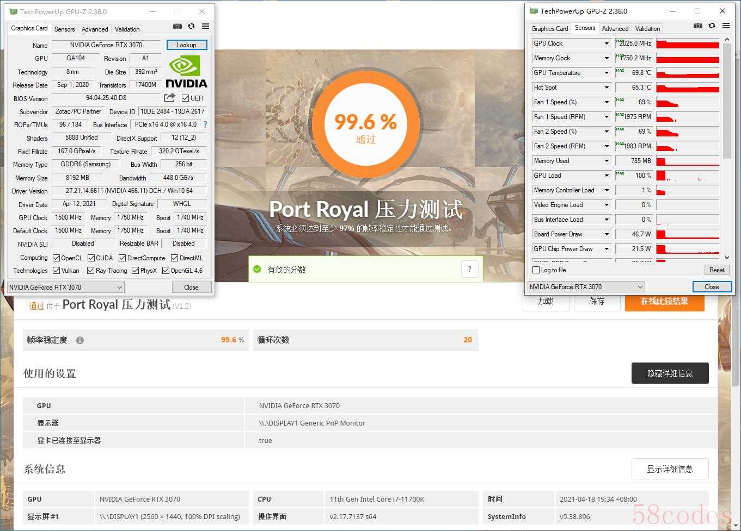The image size is (741, 531).
Task: Open Memory Used sensor dropdown
Action: click(x=607, y=161)
